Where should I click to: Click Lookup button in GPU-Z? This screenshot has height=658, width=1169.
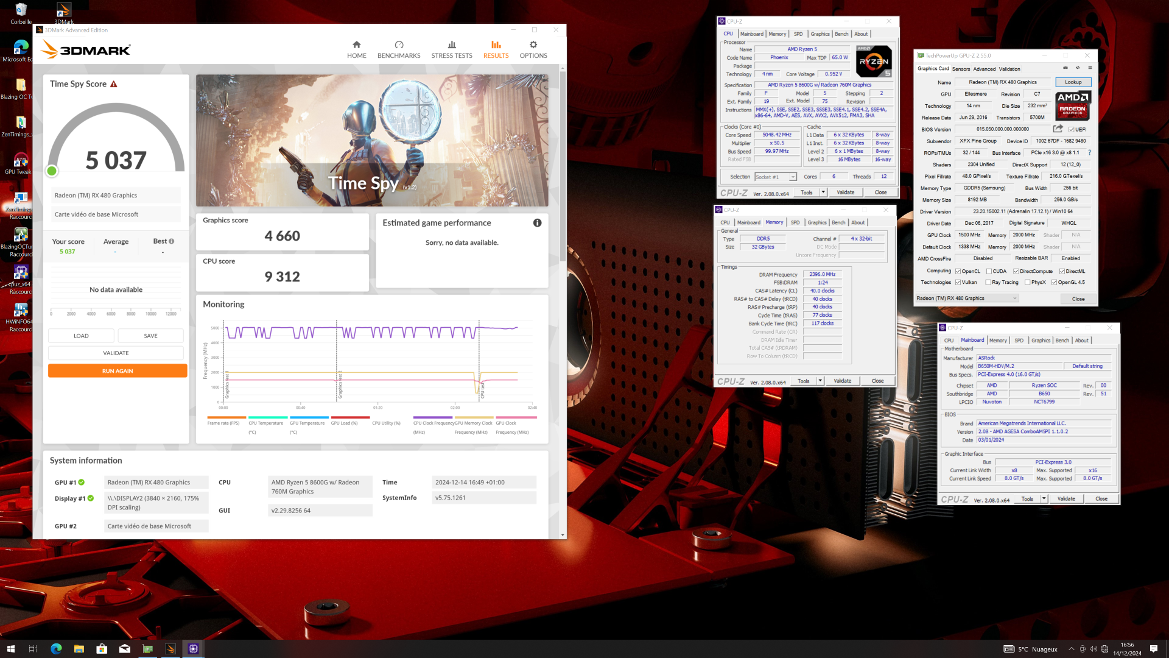(x=1073, y=82)
